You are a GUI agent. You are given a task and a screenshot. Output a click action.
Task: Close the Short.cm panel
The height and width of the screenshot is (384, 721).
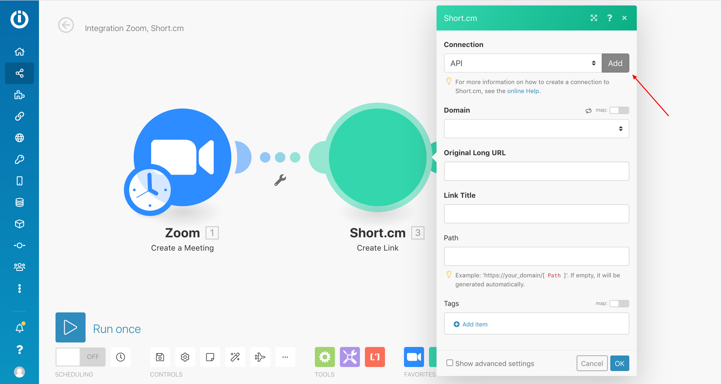tap(624, 18)
